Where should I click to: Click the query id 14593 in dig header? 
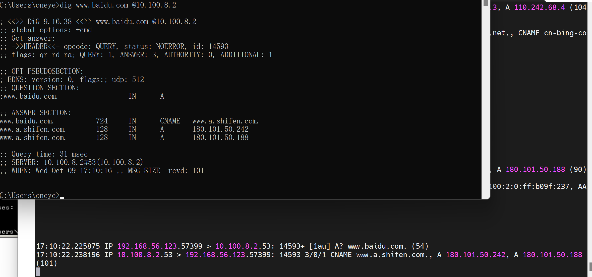pos(218,46)
